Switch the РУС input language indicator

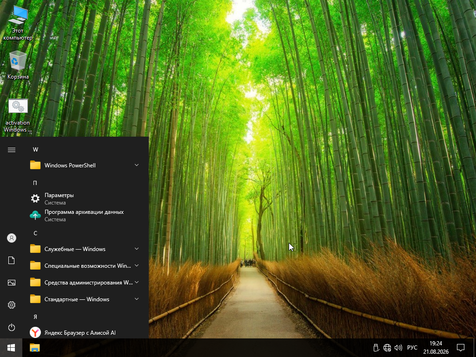[x=412, y=348]
